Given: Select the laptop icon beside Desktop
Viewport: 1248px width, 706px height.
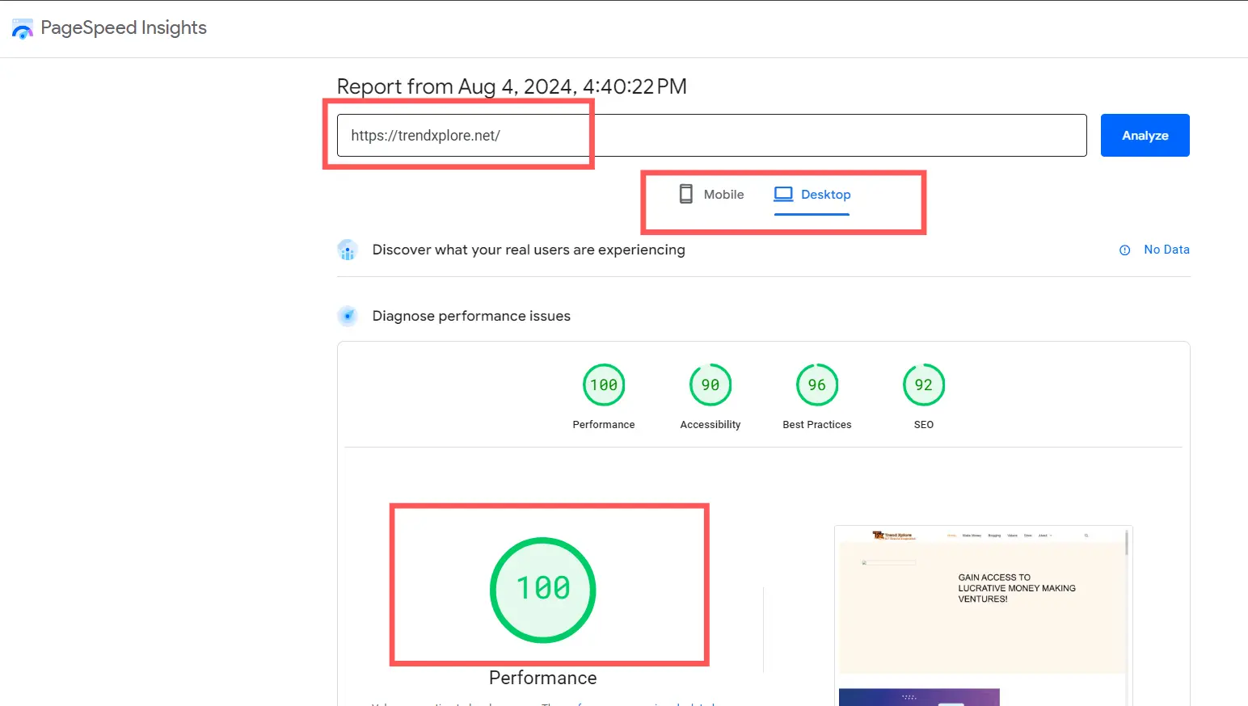Looking at the screenshot, I should [x=782, y=193].
